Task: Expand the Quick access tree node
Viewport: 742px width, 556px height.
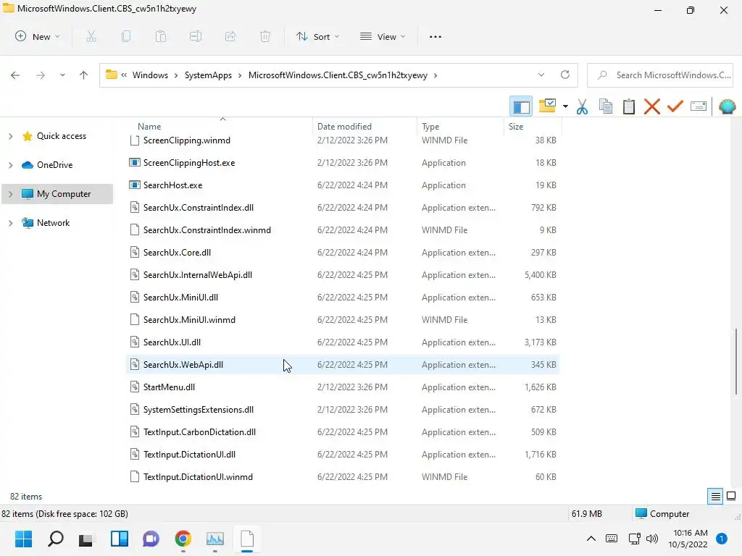Action: point(10,136)
